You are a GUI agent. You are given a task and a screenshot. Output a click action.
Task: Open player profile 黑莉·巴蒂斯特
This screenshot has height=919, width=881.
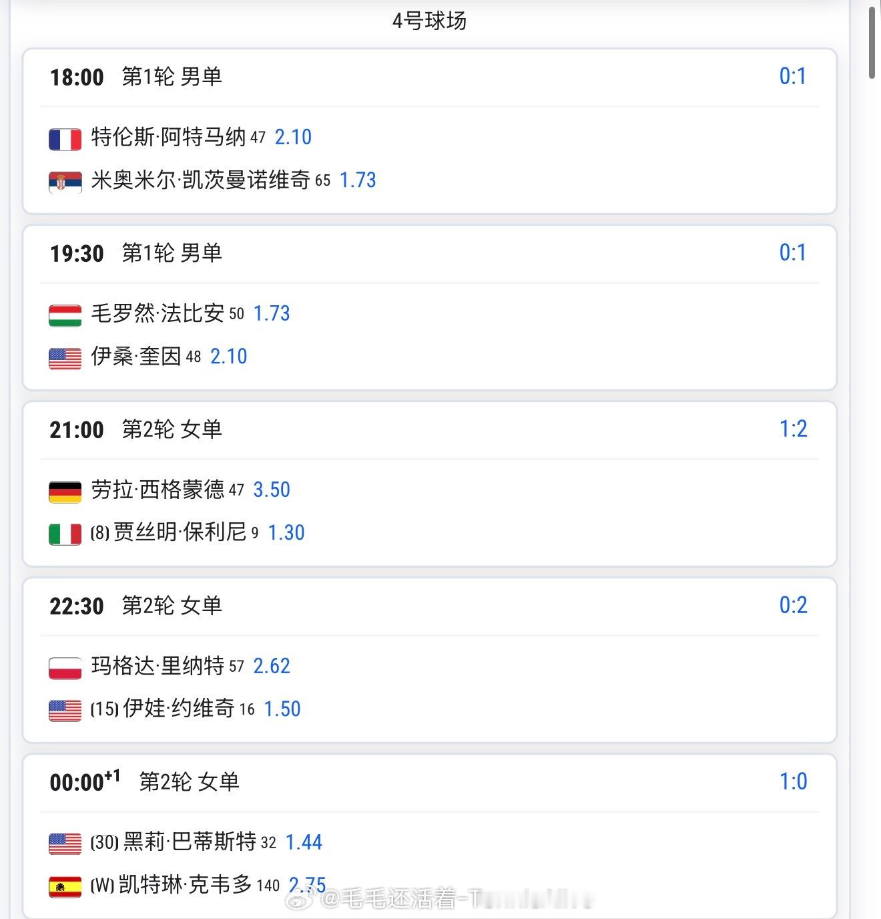tap(190, 842)
